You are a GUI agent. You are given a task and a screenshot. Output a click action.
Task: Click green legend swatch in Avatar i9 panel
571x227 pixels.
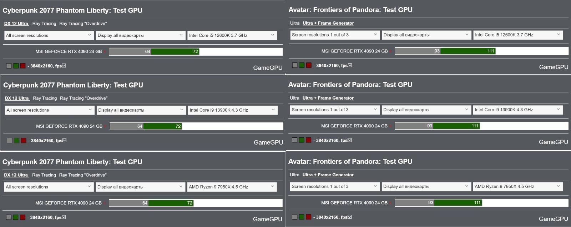click(x=302, y=140)
